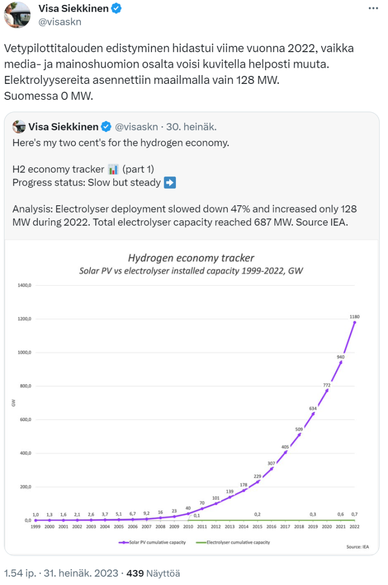Click the quoted tweet's small avatar

[x=19, y=127]
